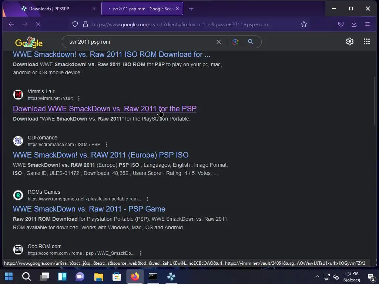Click ROMs Games site name text
This screenshot has width=379, height=284.
pos(44,192)
